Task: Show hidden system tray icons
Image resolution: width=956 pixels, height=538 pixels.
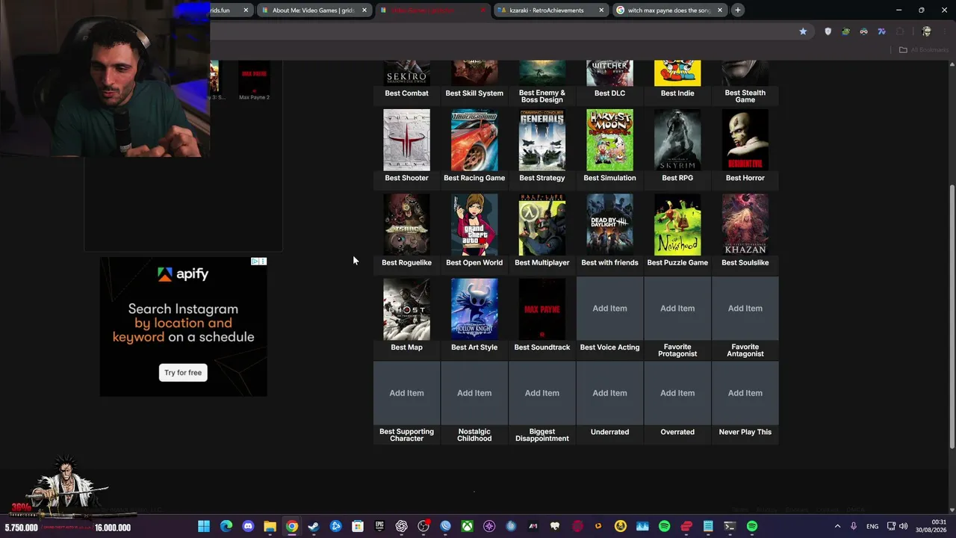Action: (837, 527)
